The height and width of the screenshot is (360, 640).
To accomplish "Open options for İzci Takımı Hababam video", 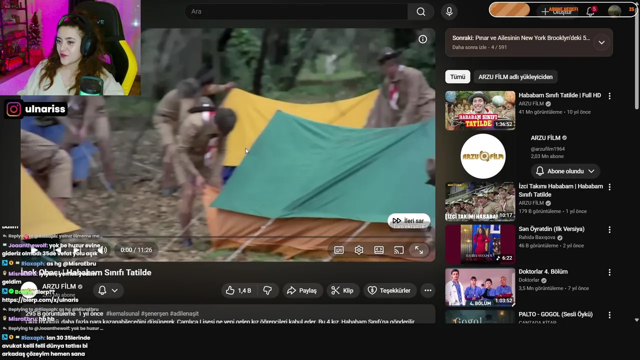I will 609,187.
